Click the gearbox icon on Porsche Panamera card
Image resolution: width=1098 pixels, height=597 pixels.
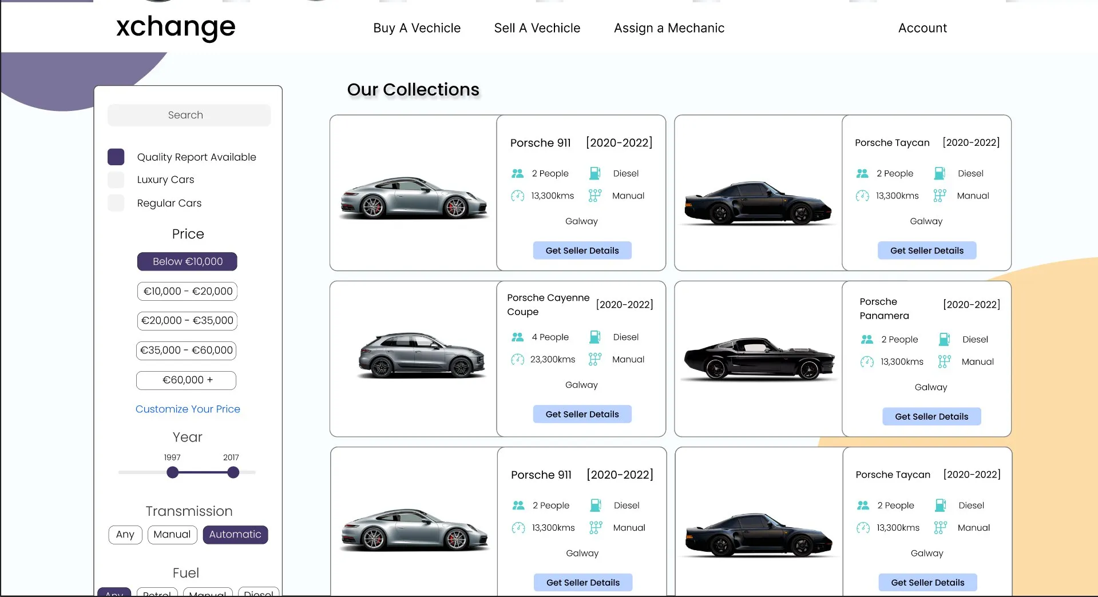point(944,361)
